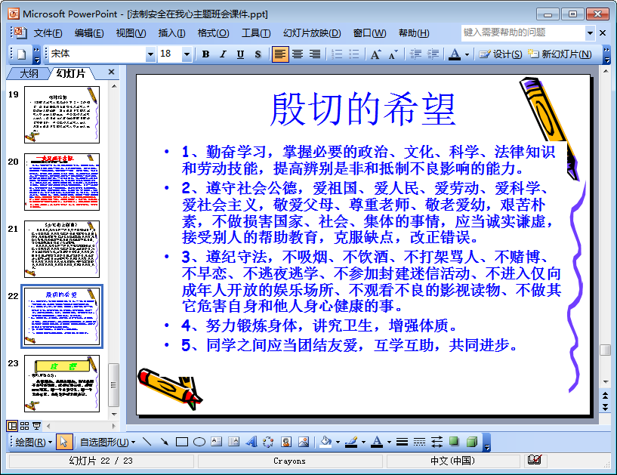Open the font name dropdown
The height and width of the screenshot is (475, 617).
(151, 54)
